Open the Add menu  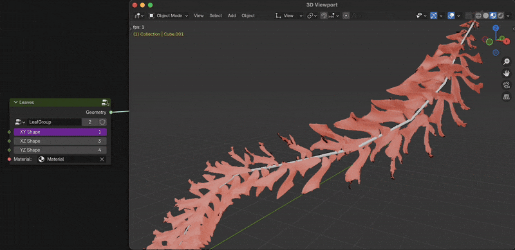coord(232,15)
